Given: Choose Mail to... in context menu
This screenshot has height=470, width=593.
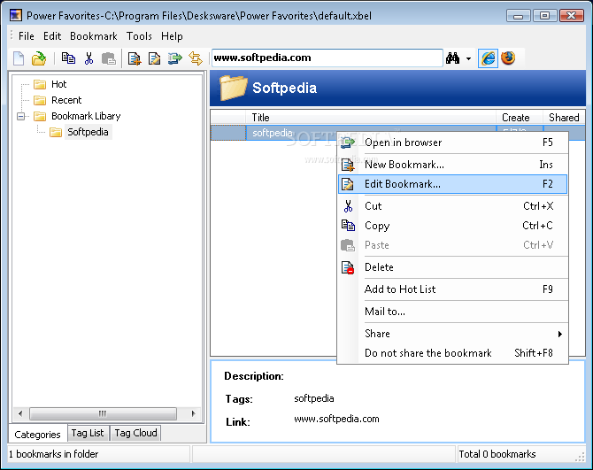Looking at the screenshot, I should click(452, 312).
